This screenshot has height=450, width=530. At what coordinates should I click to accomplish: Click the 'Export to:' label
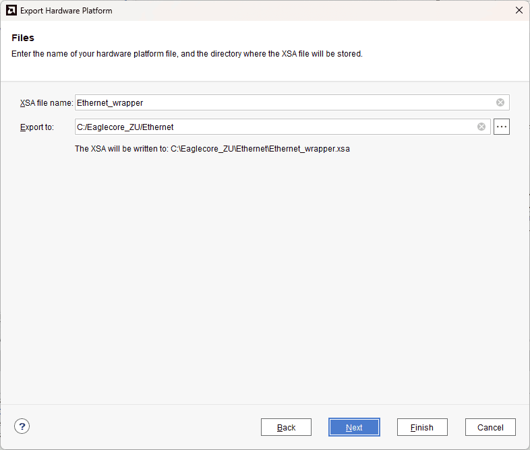(37, 127)
